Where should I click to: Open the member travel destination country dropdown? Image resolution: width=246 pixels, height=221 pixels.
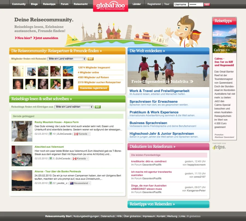[x=67, y=59]
